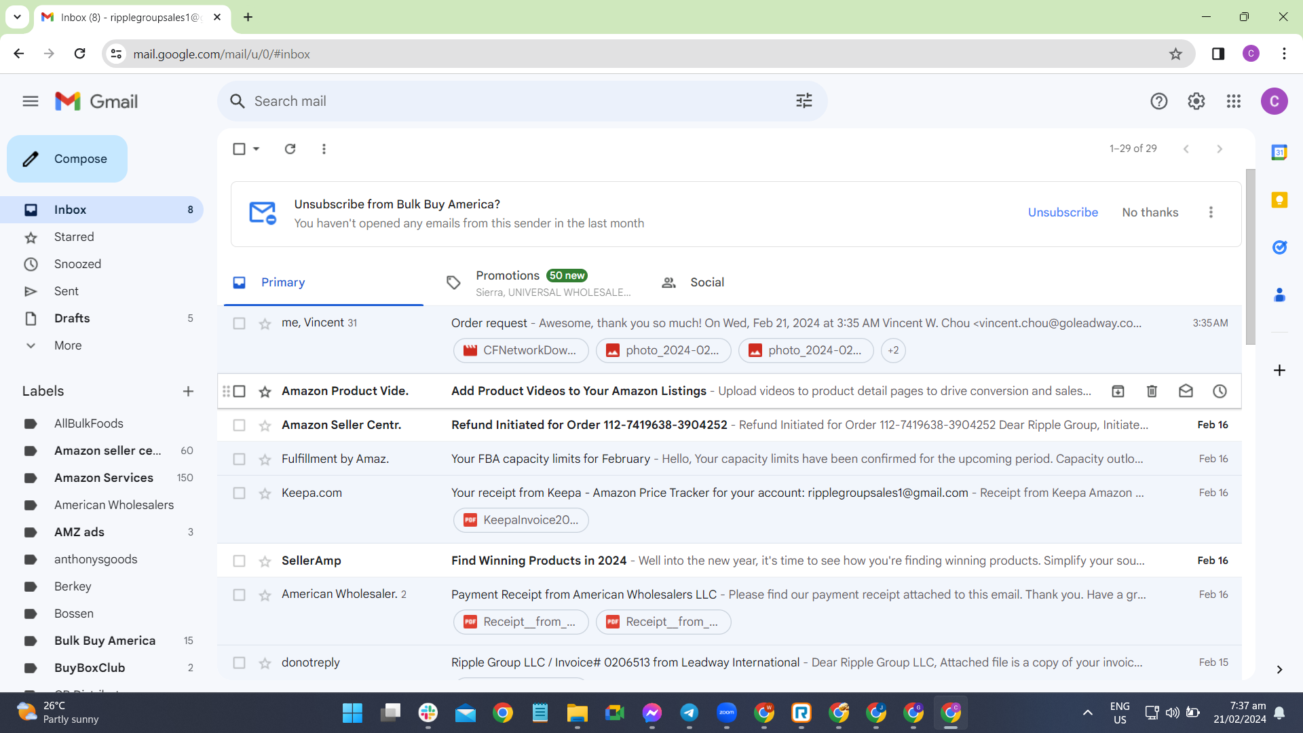Open the KeepaInvoice PDF attachment

[x=521, y=521]
